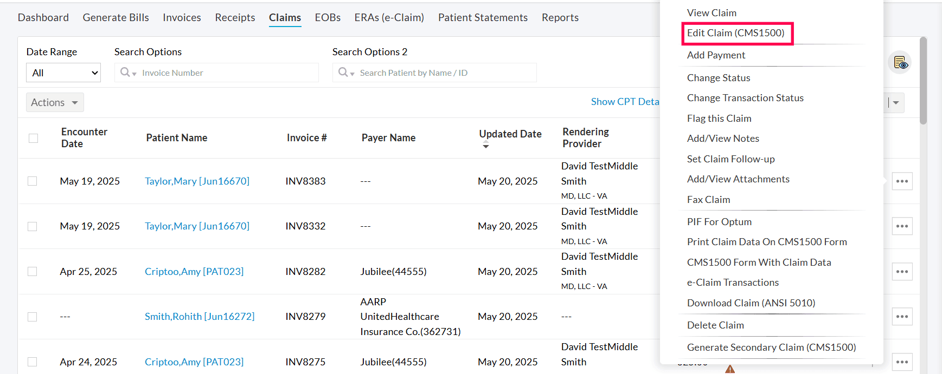The image size is (942, 374).
Task: Go to the Patient Statements tab
Action: (483, 17)
